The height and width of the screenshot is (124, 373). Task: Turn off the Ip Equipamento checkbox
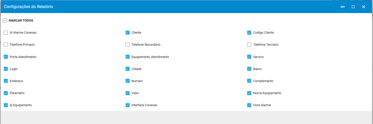coord(6,105)
